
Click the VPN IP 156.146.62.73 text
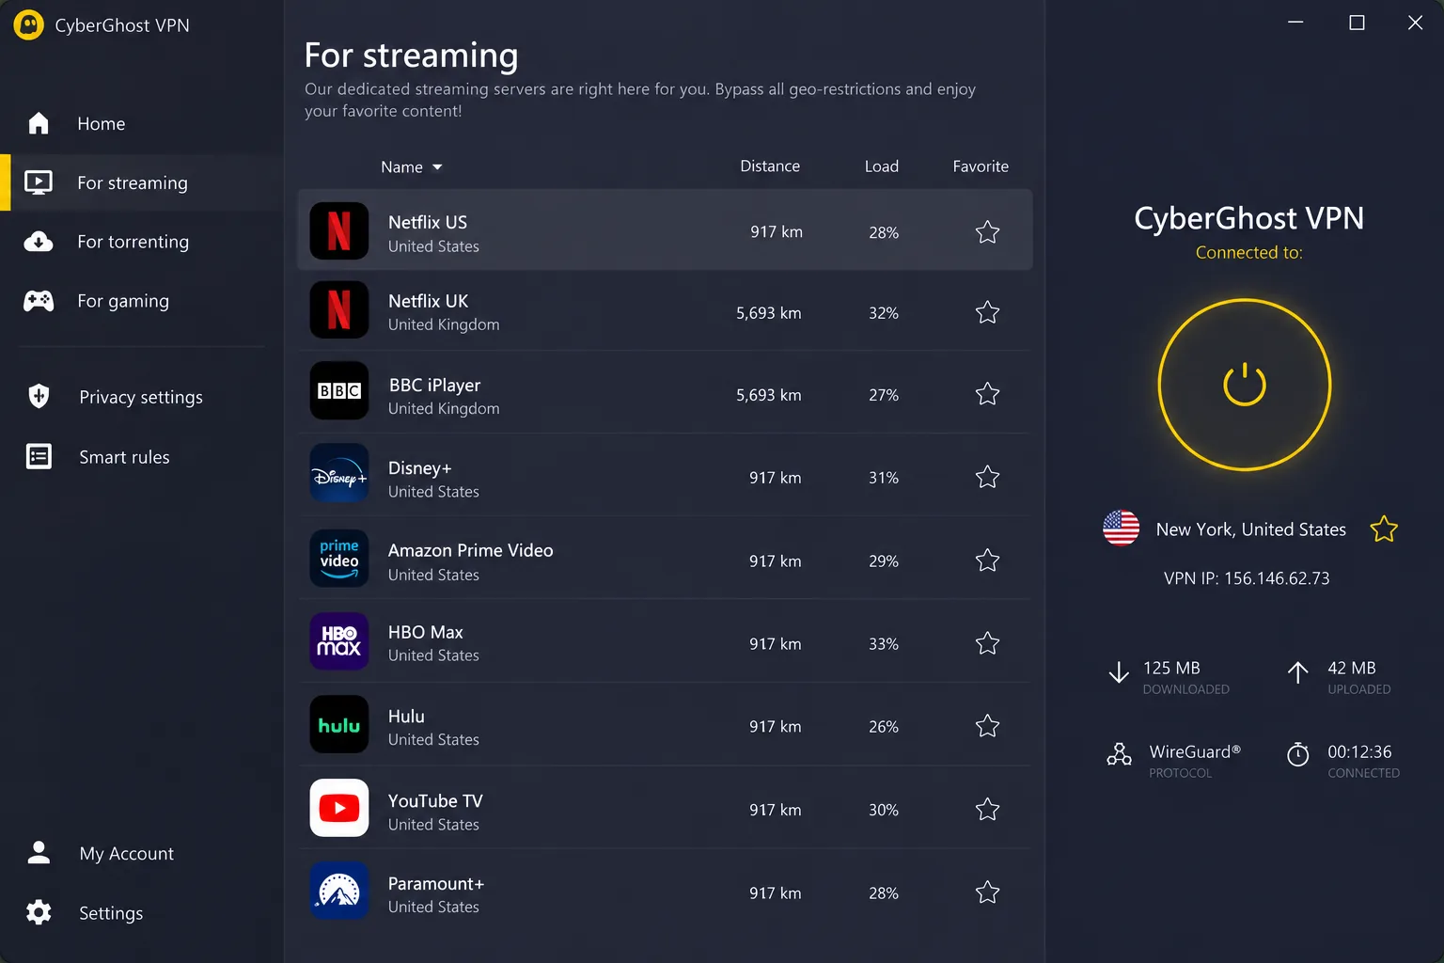click(x=1247, y=578)
